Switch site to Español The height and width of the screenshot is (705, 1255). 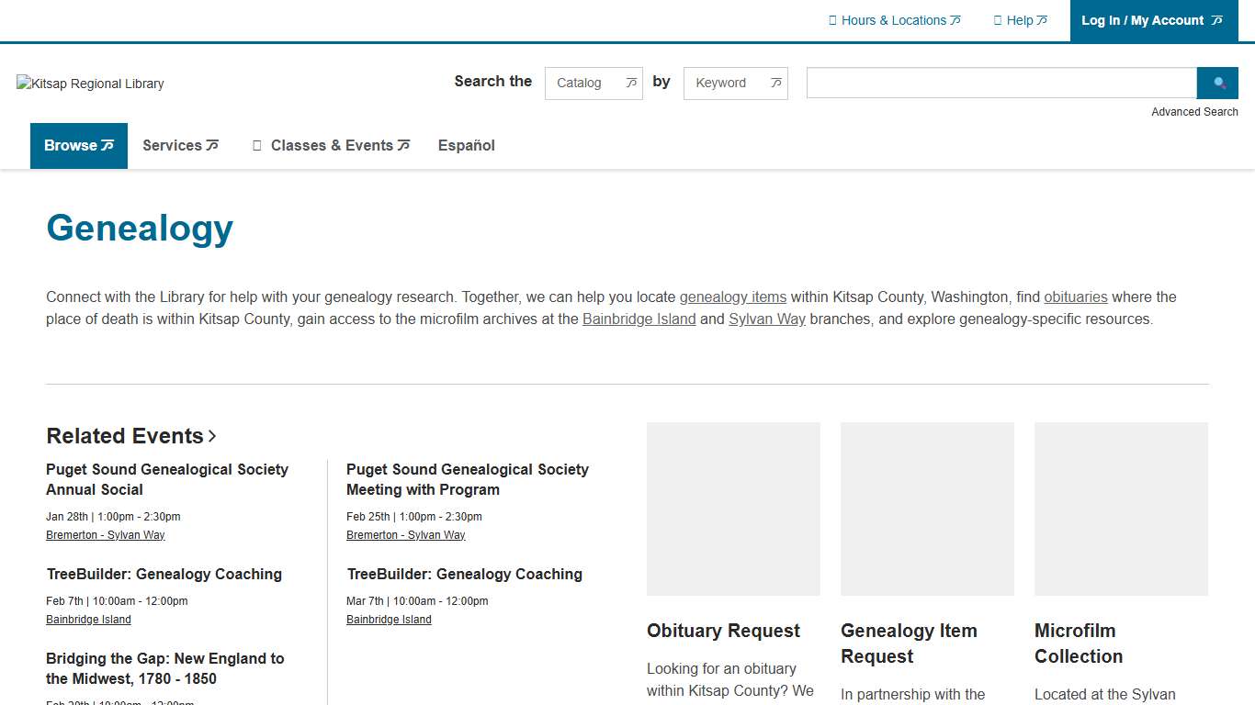466,146
